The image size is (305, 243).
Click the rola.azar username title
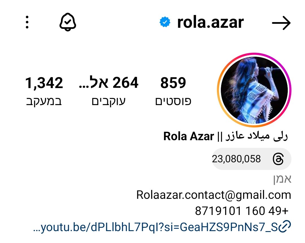click(210, 22)
